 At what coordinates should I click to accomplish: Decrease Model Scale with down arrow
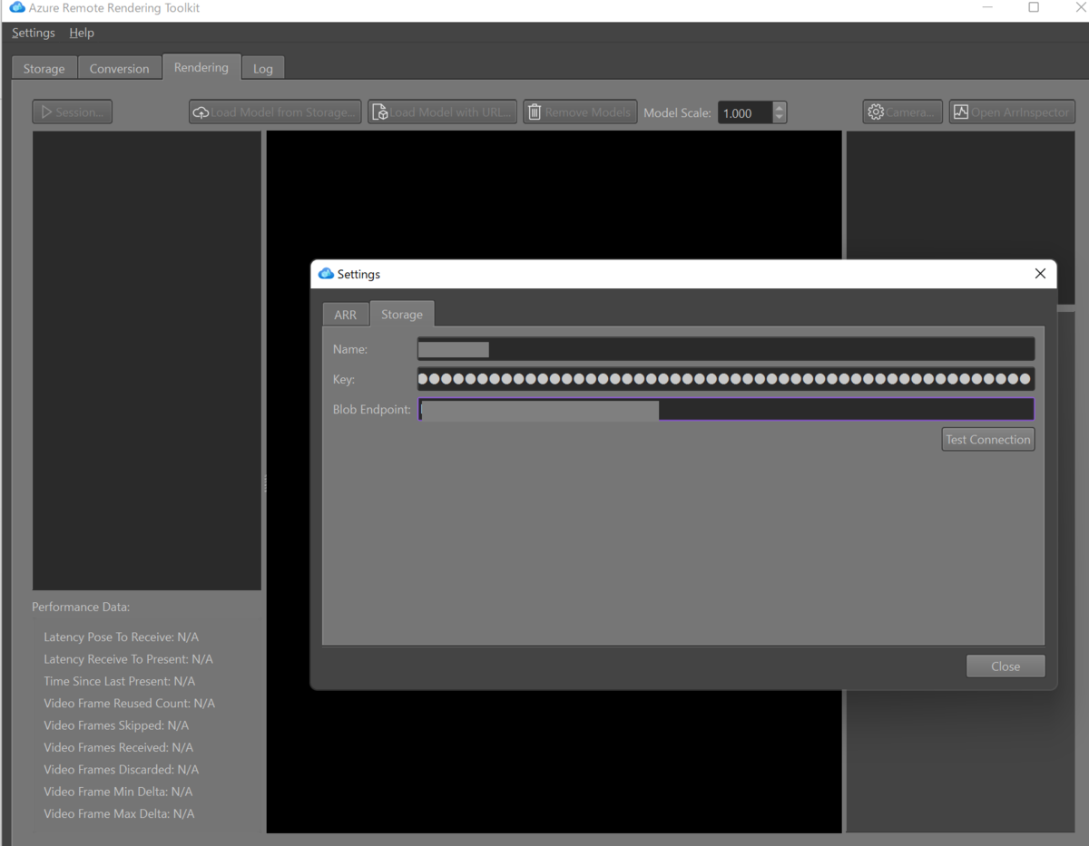779,118
